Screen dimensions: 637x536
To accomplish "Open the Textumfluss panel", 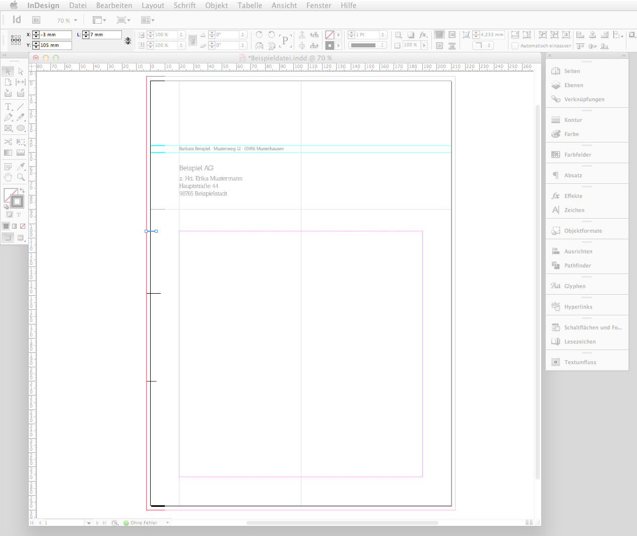I will click(x=581, y=362).
